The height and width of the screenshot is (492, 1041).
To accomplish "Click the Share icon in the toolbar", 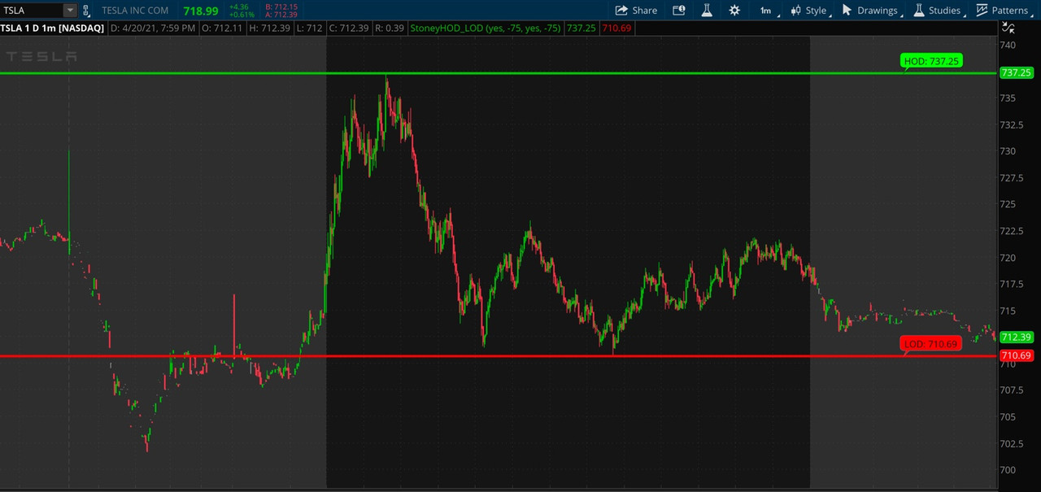I will [621, 11].
